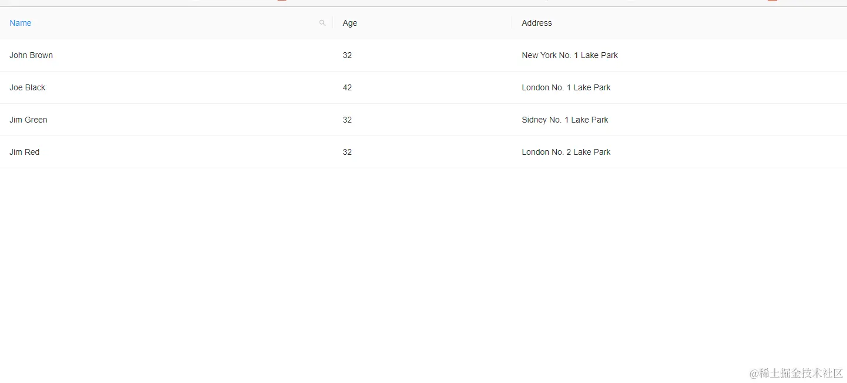Open the Name column search filter
This screenshot has width=847, height=383.
322,23
